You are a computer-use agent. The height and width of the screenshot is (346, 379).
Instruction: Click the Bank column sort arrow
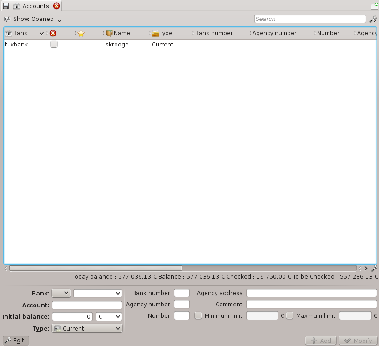(41, 33)
